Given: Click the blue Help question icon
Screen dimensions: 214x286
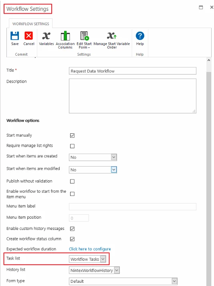Looking at the screenshot, I should pyautogui.click(x=140, y=36).
